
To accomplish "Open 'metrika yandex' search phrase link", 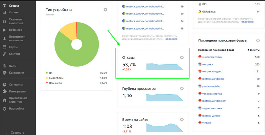I will coord(211,116).
